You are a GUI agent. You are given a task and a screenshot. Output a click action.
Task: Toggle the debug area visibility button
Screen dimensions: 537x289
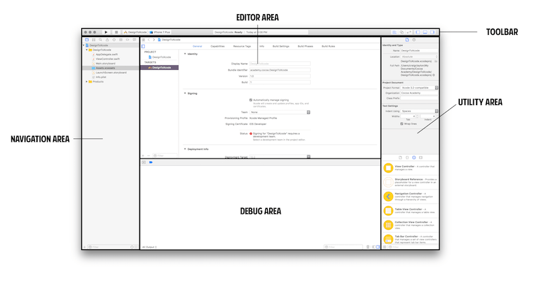425,32
